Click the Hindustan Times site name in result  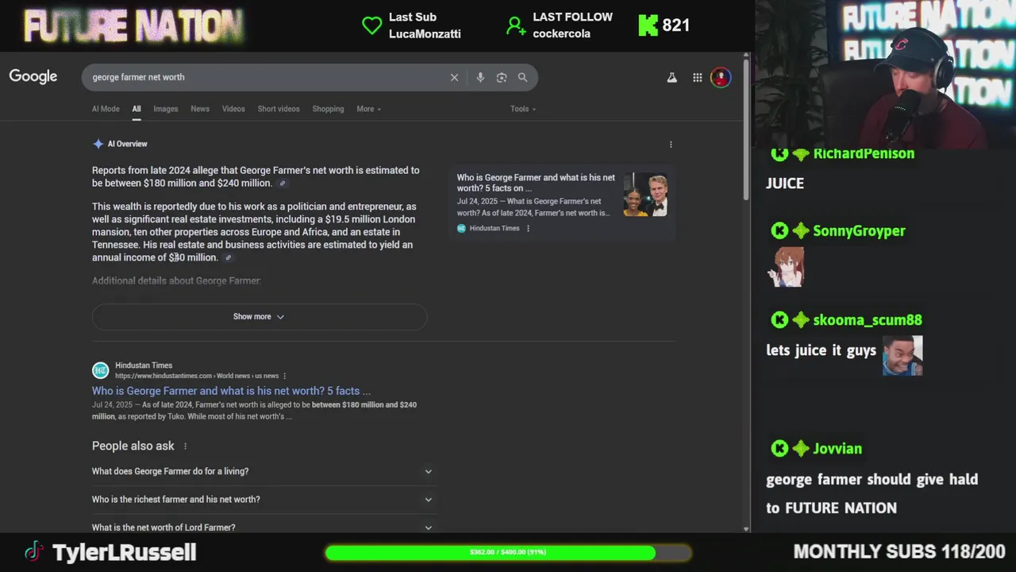coord(144,365)
